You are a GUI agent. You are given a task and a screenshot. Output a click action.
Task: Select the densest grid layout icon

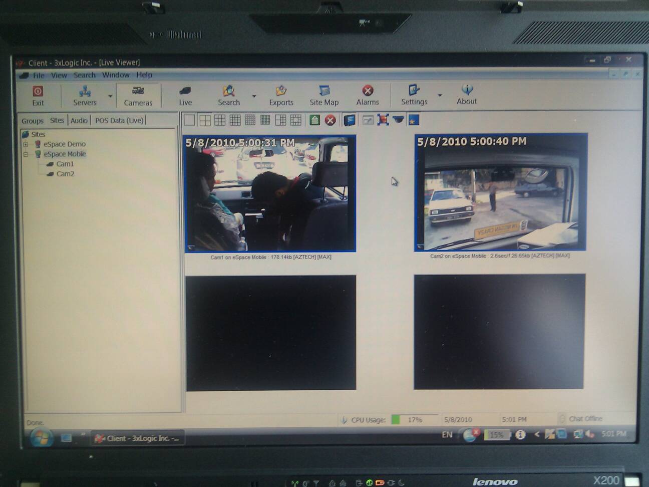(x=265, y=120)
